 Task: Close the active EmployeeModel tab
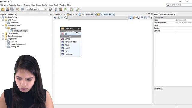pos(113,14)
